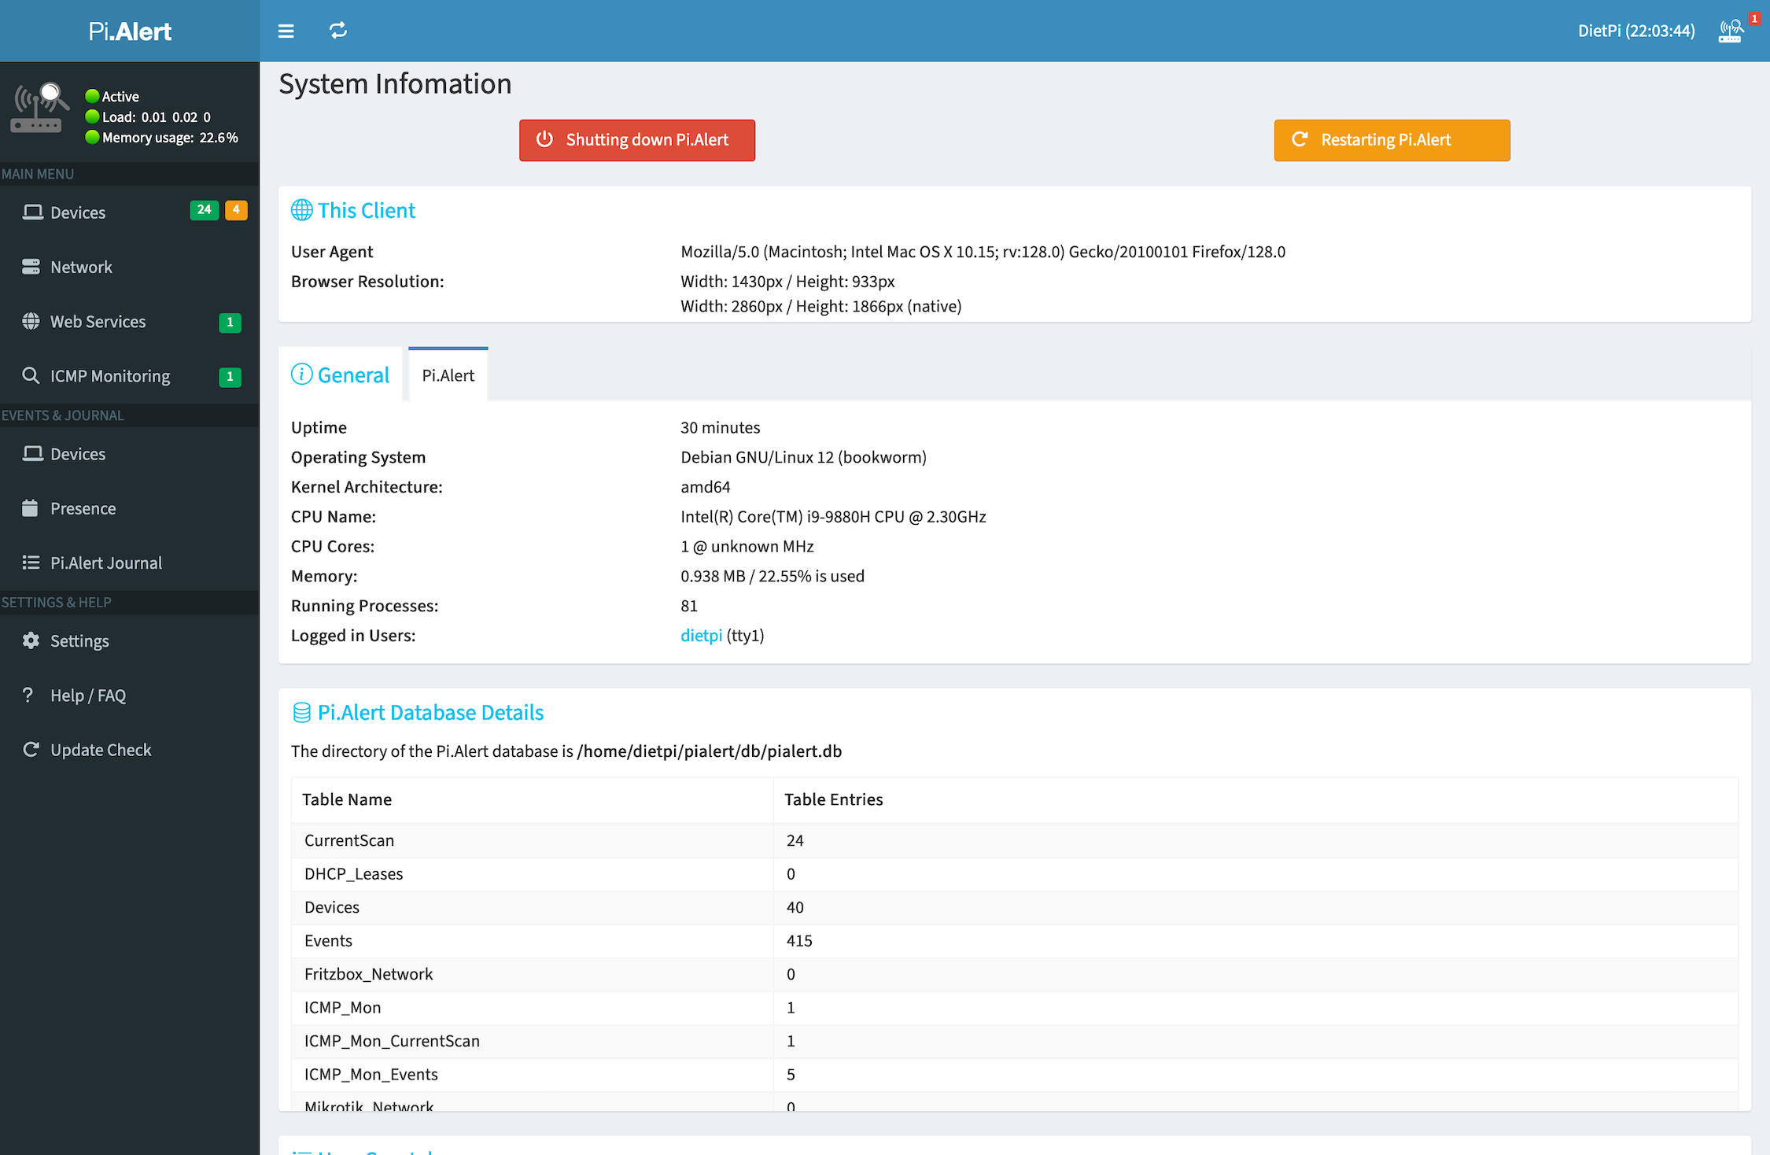
Task: Click the notification bell icon with badge
Action: [1729, 30]
